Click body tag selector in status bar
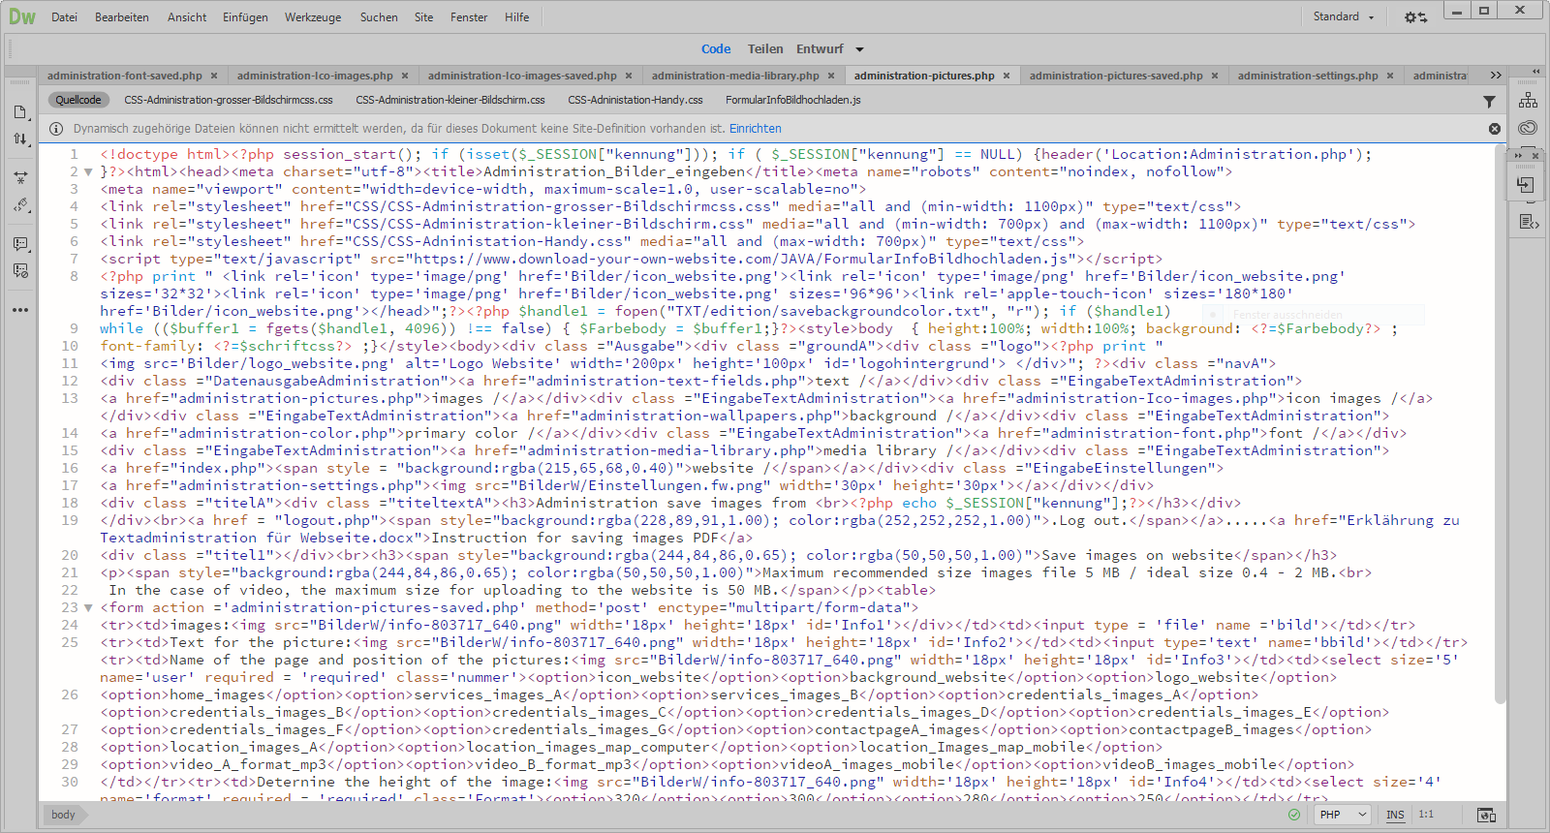1550x833 pixels. (63, 815)
